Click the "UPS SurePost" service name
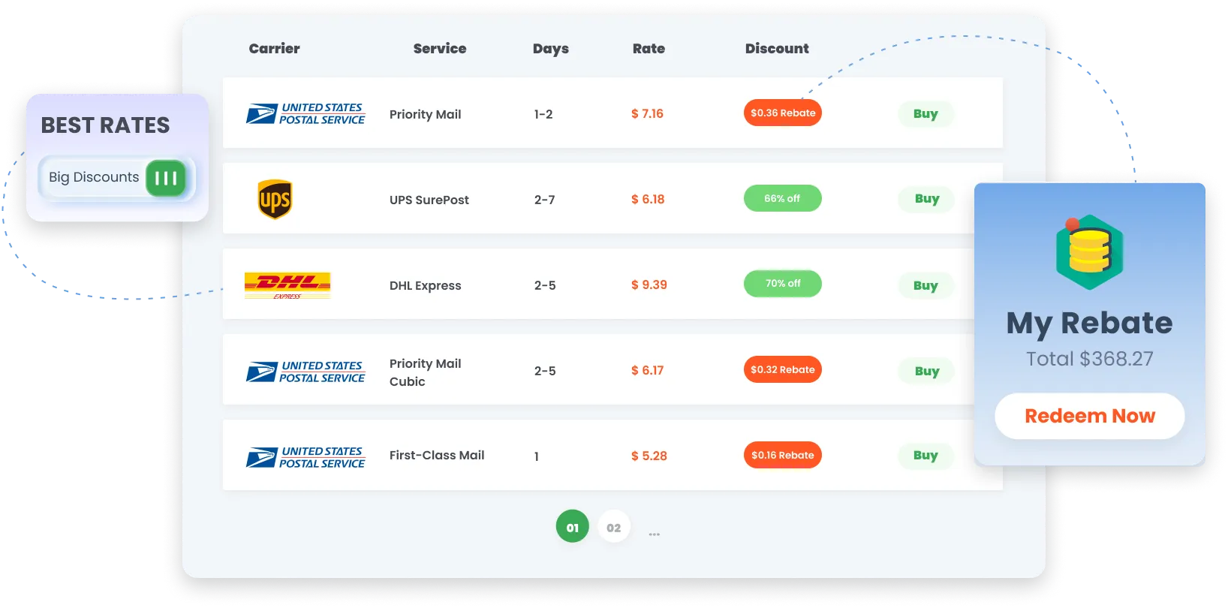 [x=429, y=200]
